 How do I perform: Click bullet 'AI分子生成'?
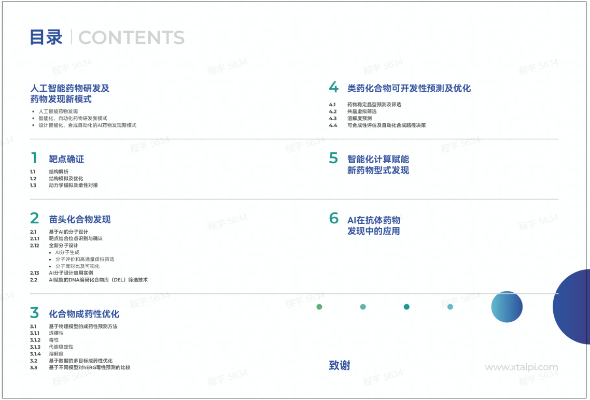click(x=67, y=252)
